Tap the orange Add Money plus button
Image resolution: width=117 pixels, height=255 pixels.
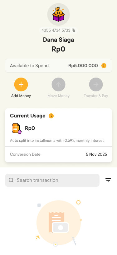(21, 84)
